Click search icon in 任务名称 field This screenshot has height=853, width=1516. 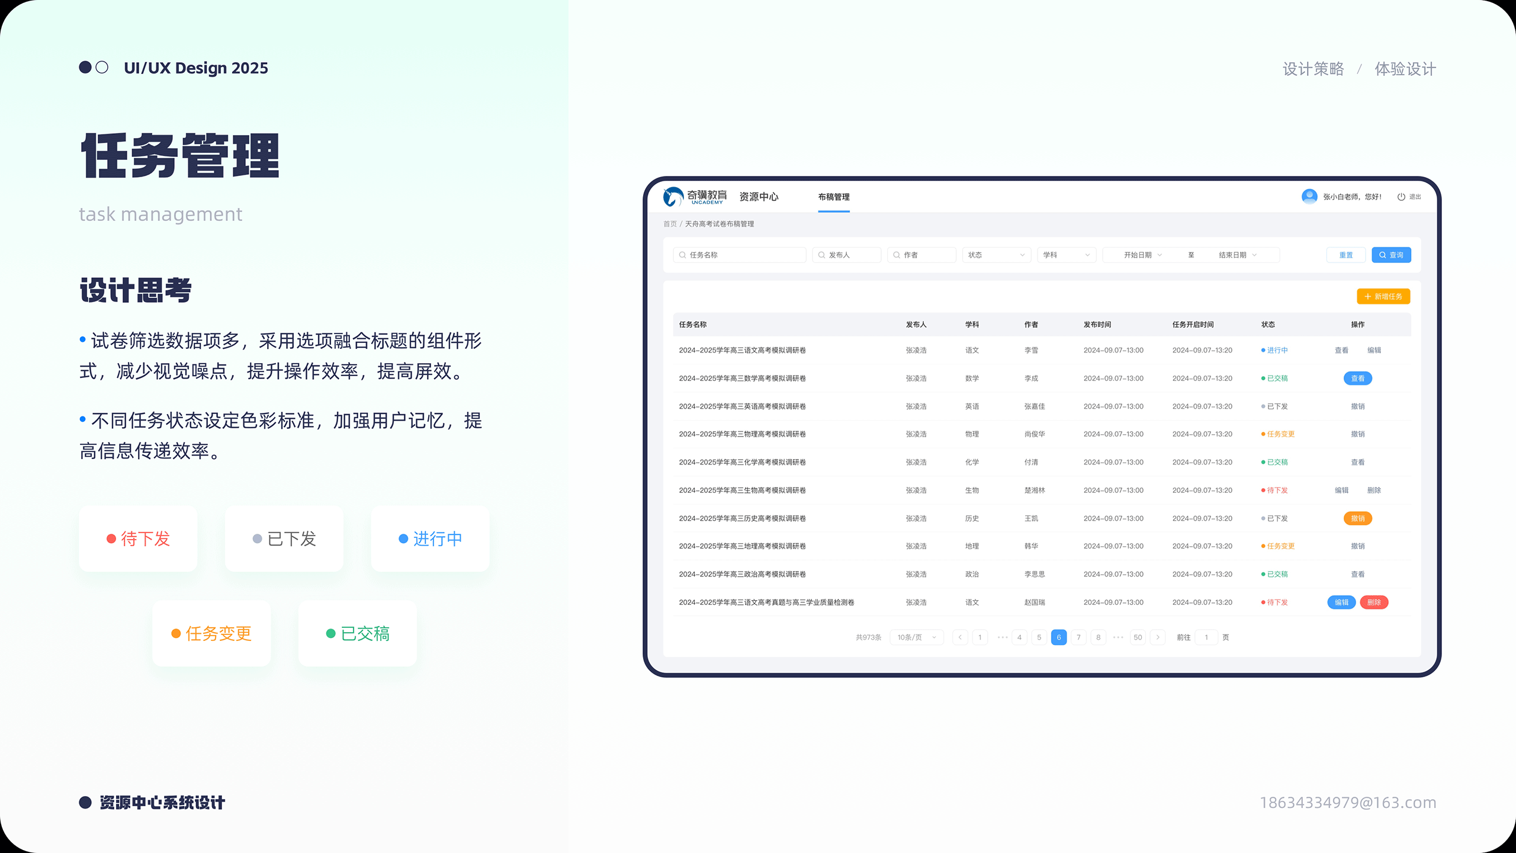[683, 255]
